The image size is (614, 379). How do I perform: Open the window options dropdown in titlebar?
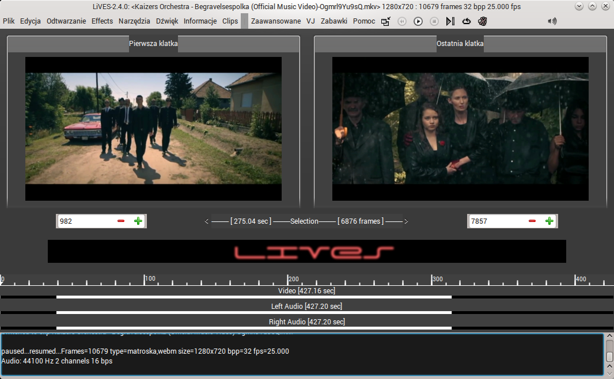pyautogui.click(x=579, y=6)
